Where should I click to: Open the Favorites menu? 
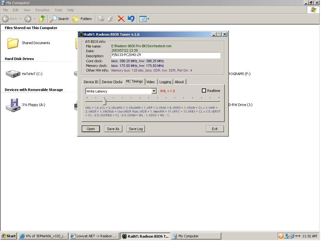[42, 10]
